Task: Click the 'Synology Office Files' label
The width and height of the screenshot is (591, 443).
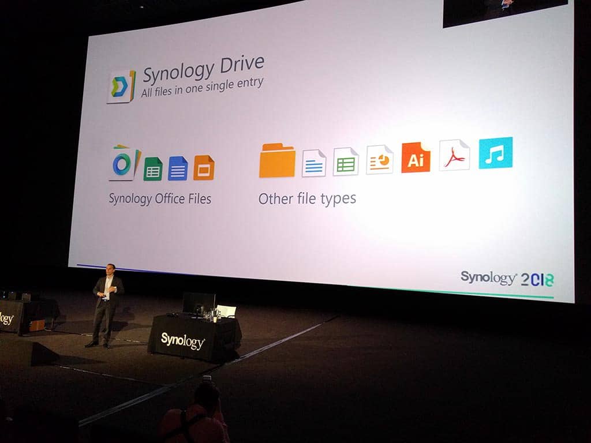Action: tap(160, 198)
